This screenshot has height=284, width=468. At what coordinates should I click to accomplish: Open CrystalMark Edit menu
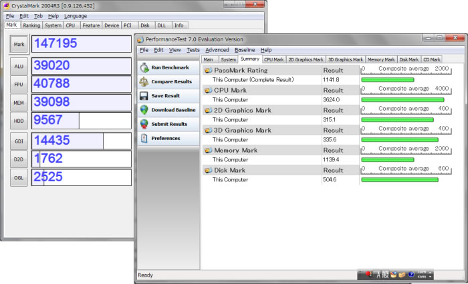[x=24, y=16]
